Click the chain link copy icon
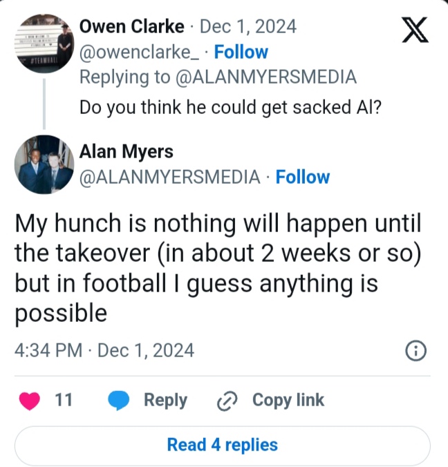Screen dimensions: 448x467 click(227, 401)
